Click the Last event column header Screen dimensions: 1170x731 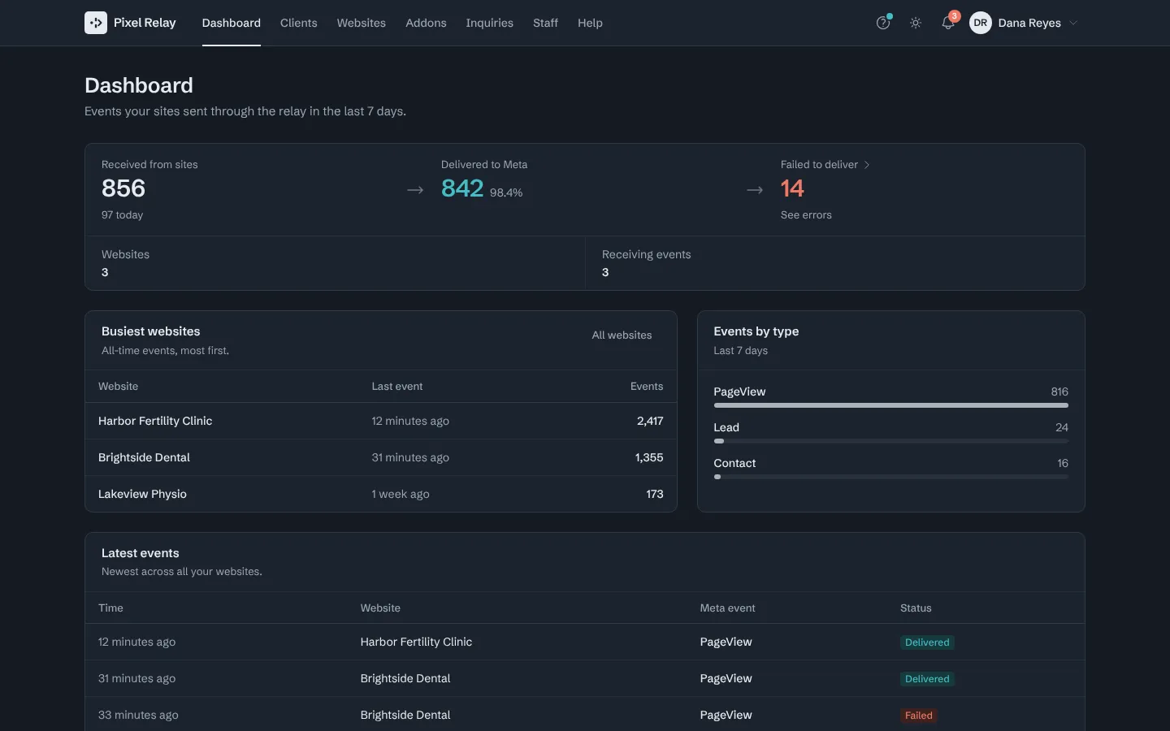point(397,387)
